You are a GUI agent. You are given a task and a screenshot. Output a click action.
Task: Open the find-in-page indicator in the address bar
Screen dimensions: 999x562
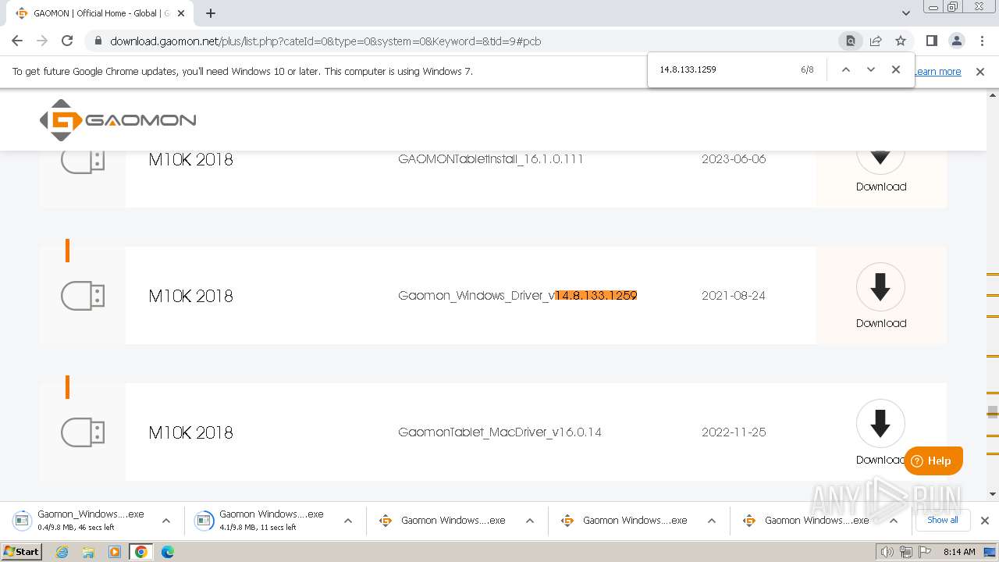[x=851, y=41]
